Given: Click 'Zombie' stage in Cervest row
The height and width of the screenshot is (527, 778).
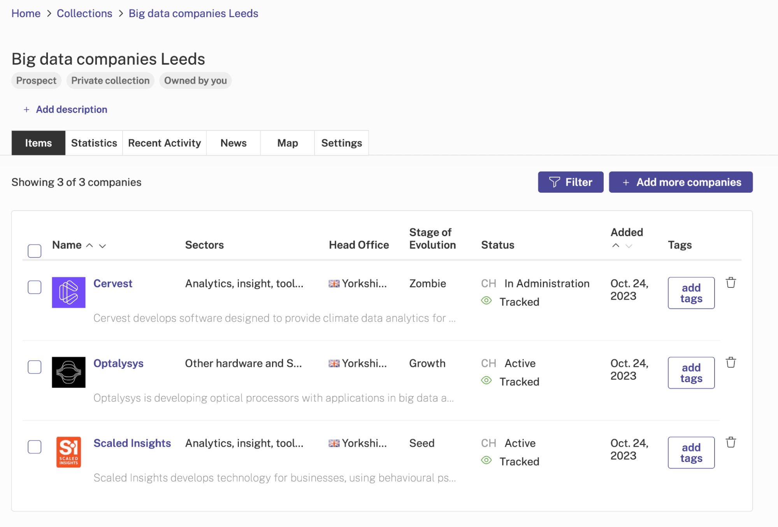Looking at the screenshot, I should pyautogui.click(x=427, y=283).
